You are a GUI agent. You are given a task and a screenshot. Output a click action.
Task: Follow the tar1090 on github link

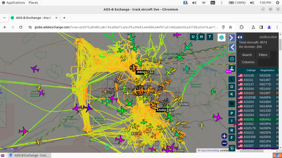[268, 37]
